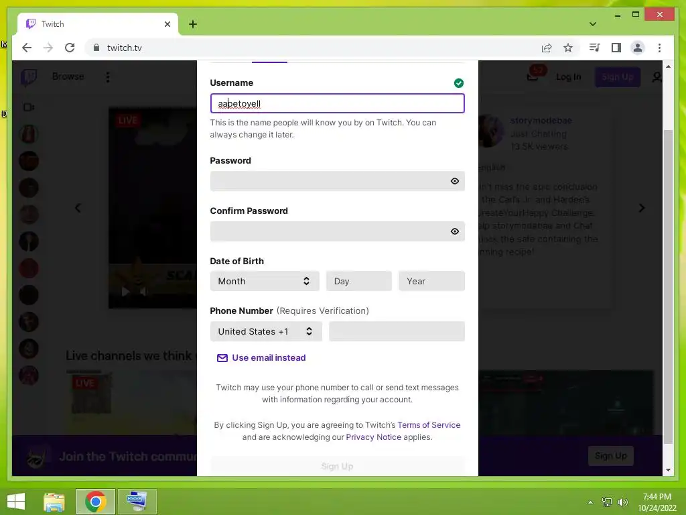Screen dimensions: 686x515
Task: Click the scrollbar down arrow
Action: click(x=668, y=470)
